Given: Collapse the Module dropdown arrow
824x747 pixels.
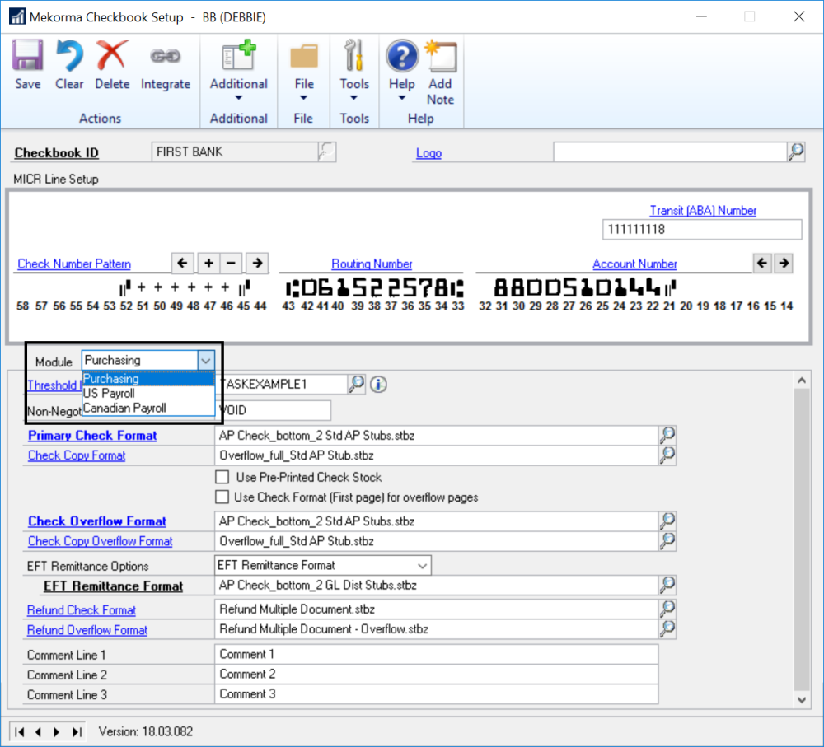Looking at the screenshot, I should point(206,361).
